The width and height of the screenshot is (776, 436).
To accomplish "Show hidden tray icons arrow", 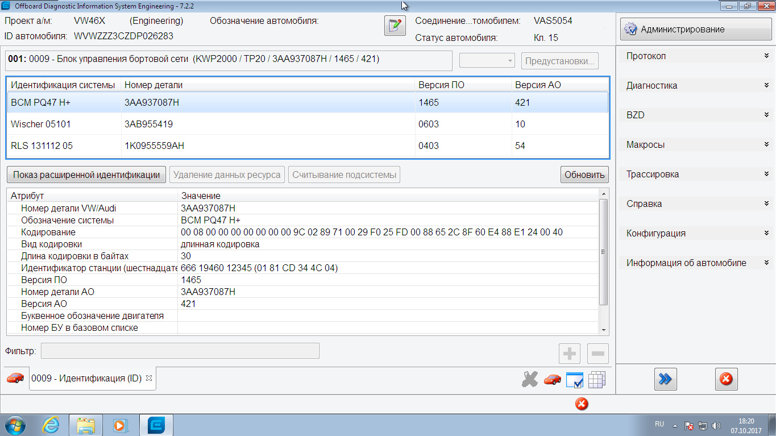I will pos(675,425).
